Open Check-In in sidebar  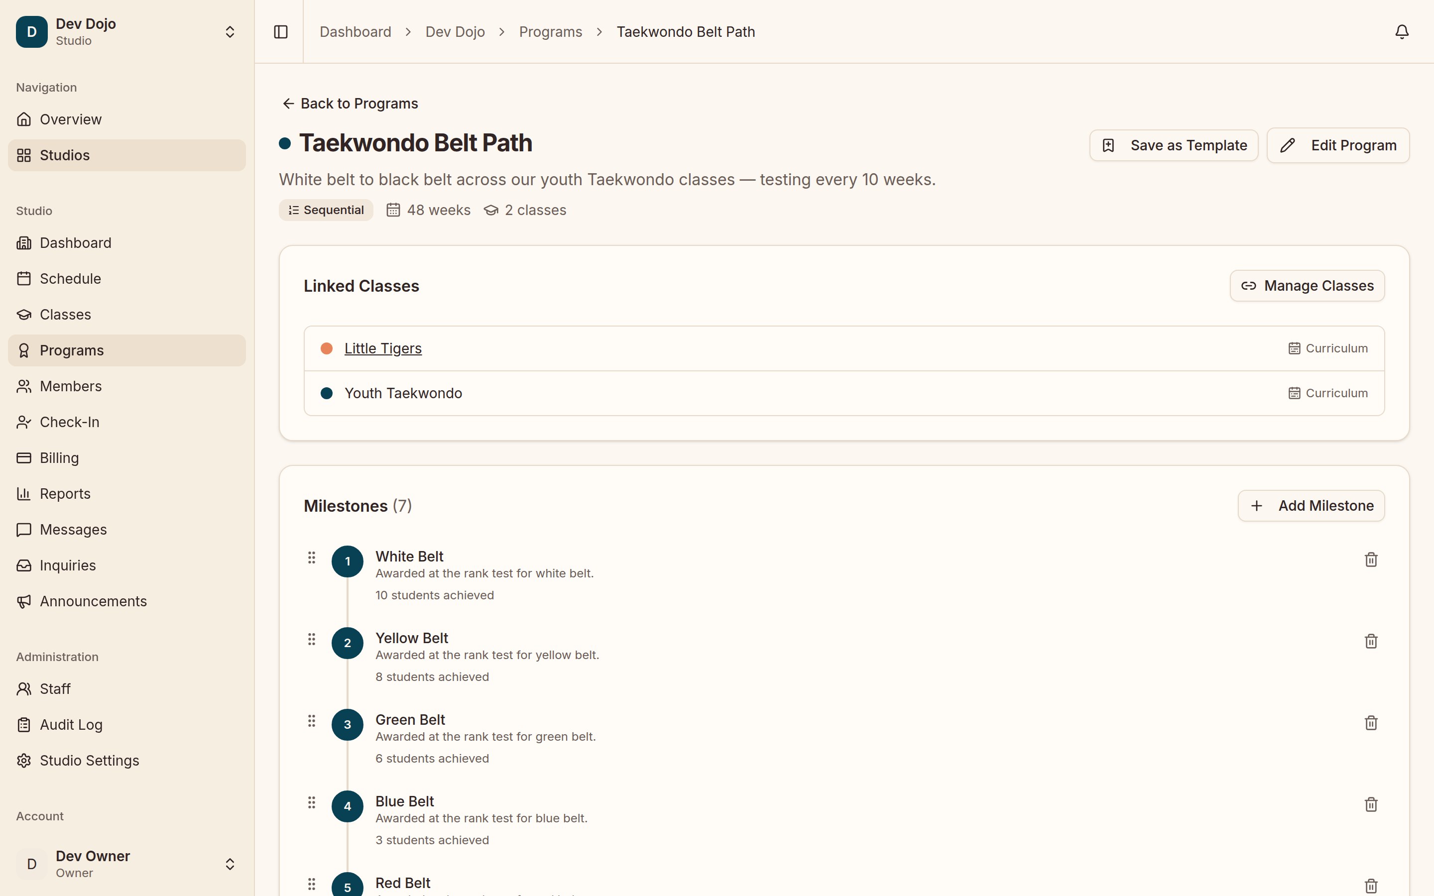pyautogui.click(x=127, y=422)
